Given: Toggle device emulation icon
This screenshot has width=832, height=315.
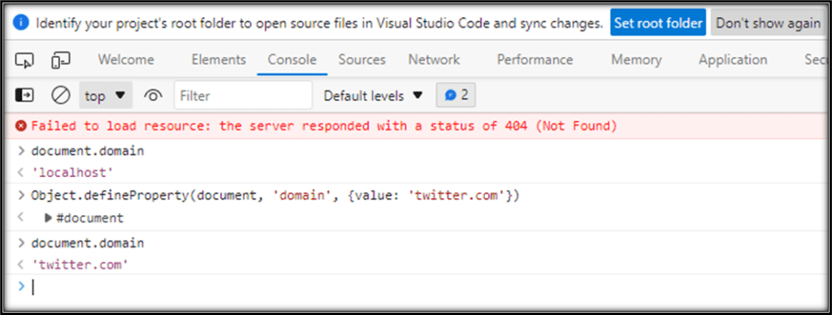Looking at the screenshot, I should [x=60, y=60].
